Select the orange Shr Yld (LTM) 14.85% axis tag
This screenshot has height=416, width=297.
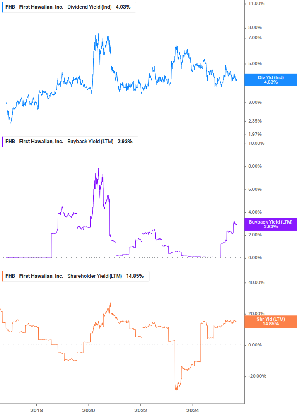pos(271,322)
